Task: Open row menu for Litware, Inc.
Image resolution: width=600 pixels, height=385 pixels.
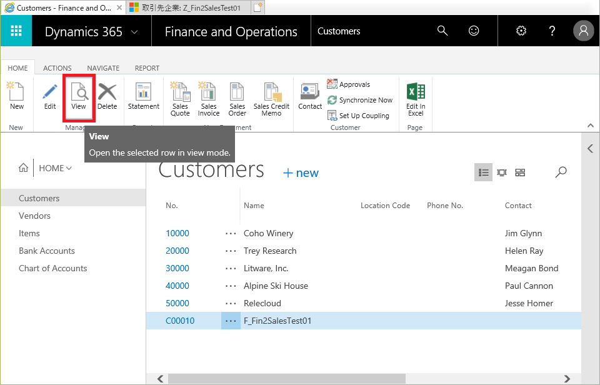Action: pos(231,269)
